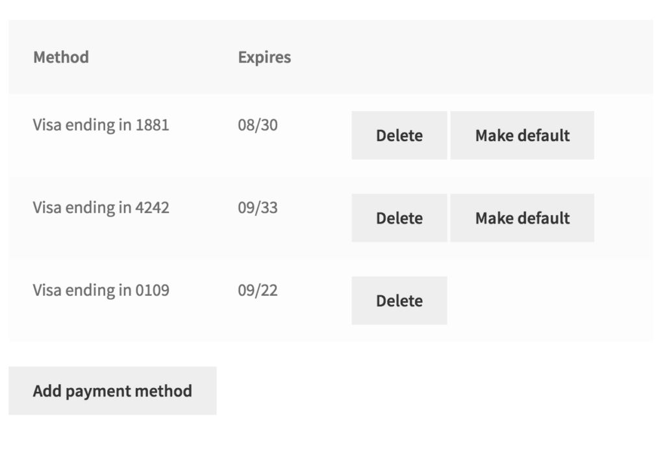
Task: Click Add payment method button
Action: (x=112, y=391)
